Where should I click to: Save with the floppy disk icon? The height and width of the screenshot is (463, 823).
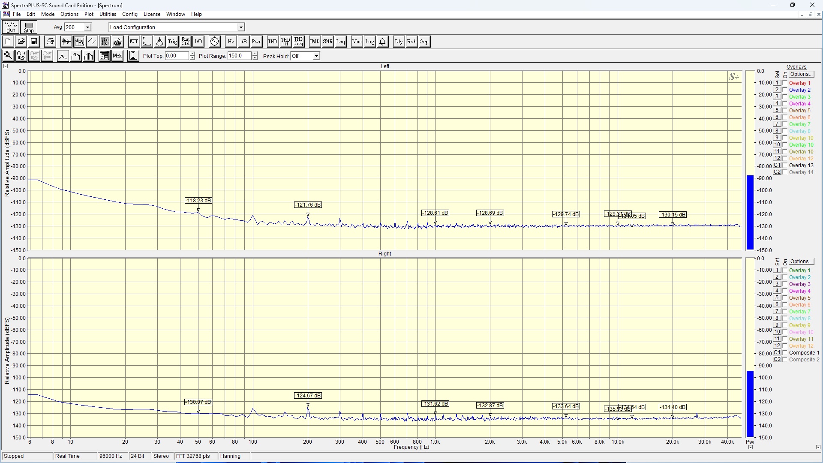coord(34,42)
